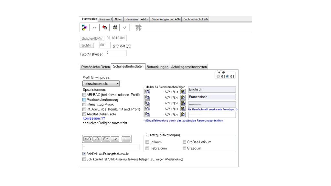Click copy icon in fourth language row
Image resolution: width=331 pixels, height=186 pixels.
(147, 108)
